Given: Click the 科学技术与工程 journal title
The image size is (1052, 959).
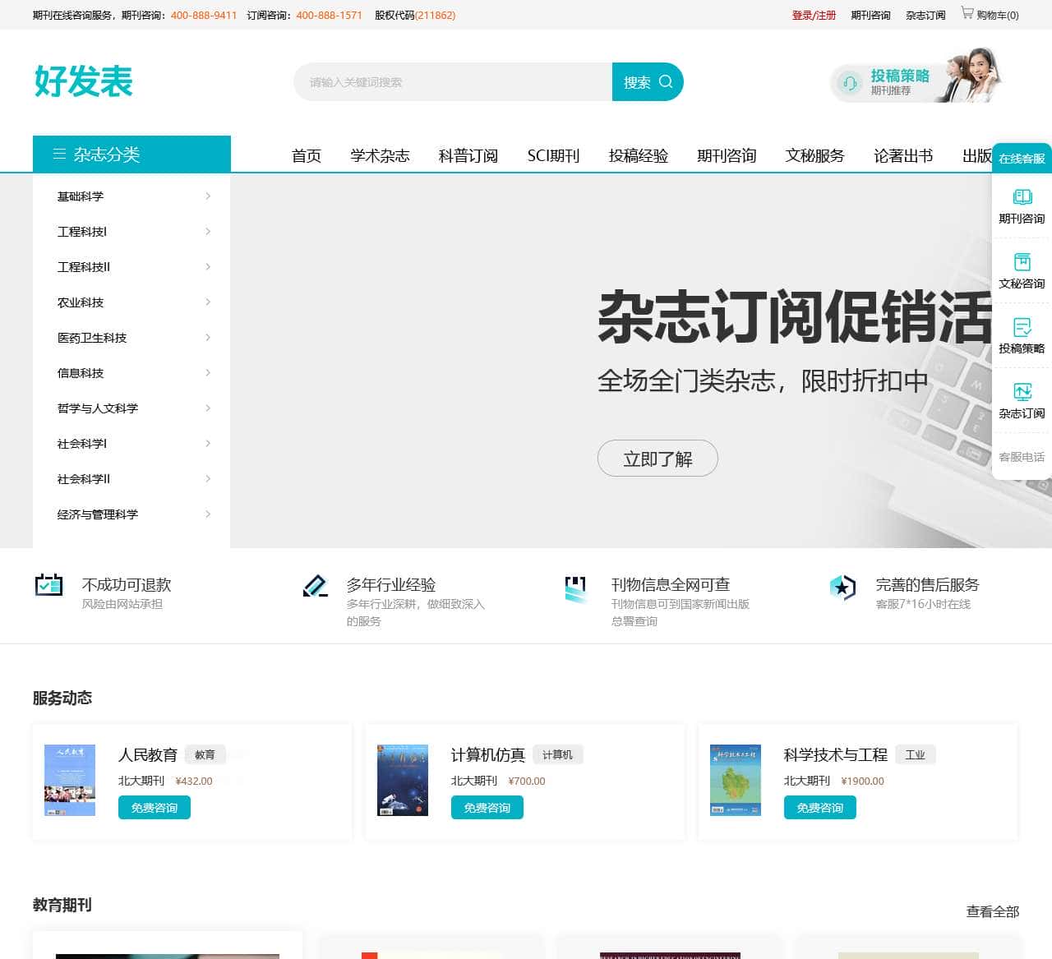Looking at the screenshot, I should coord(836,754).
